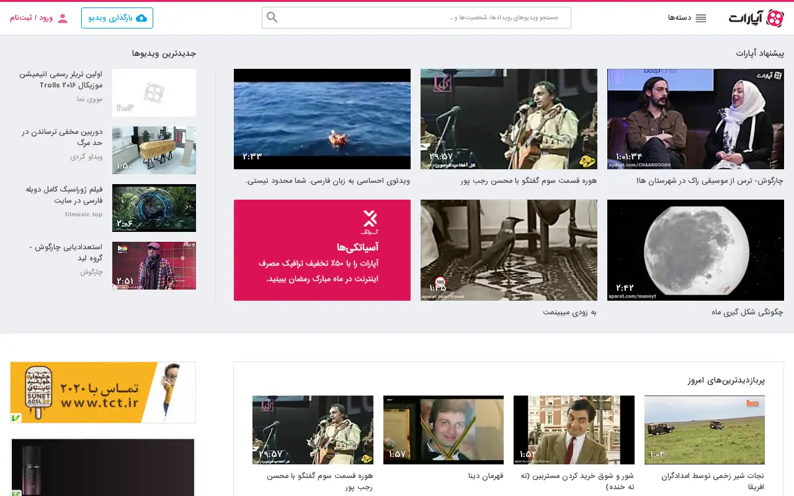
Task: Click the pink آسیاتکی‌ها promotional banner
Action: coord(322,250)
